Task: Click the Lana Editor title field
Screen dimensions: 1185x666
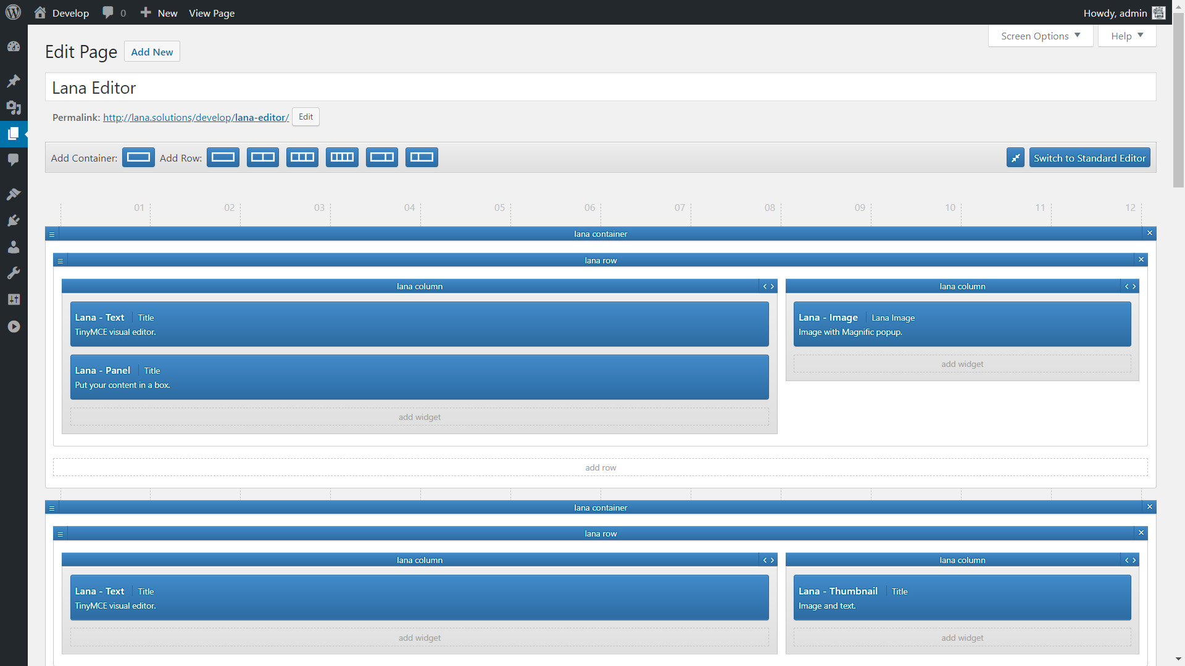Action: coord(600,88)
